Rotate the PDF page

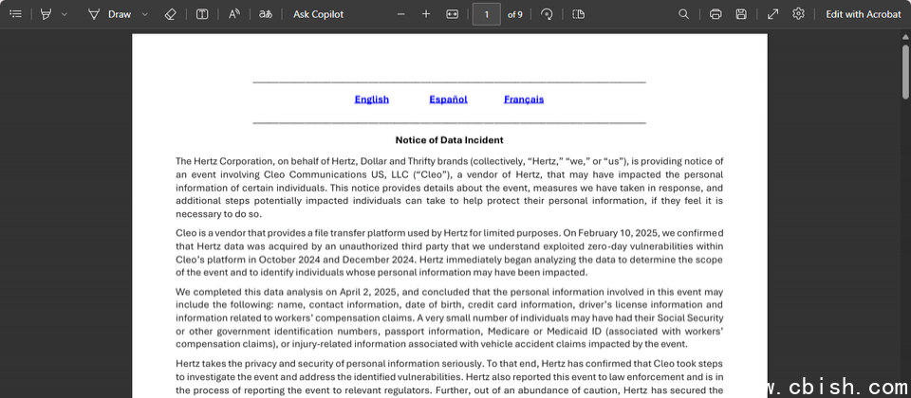547,14
